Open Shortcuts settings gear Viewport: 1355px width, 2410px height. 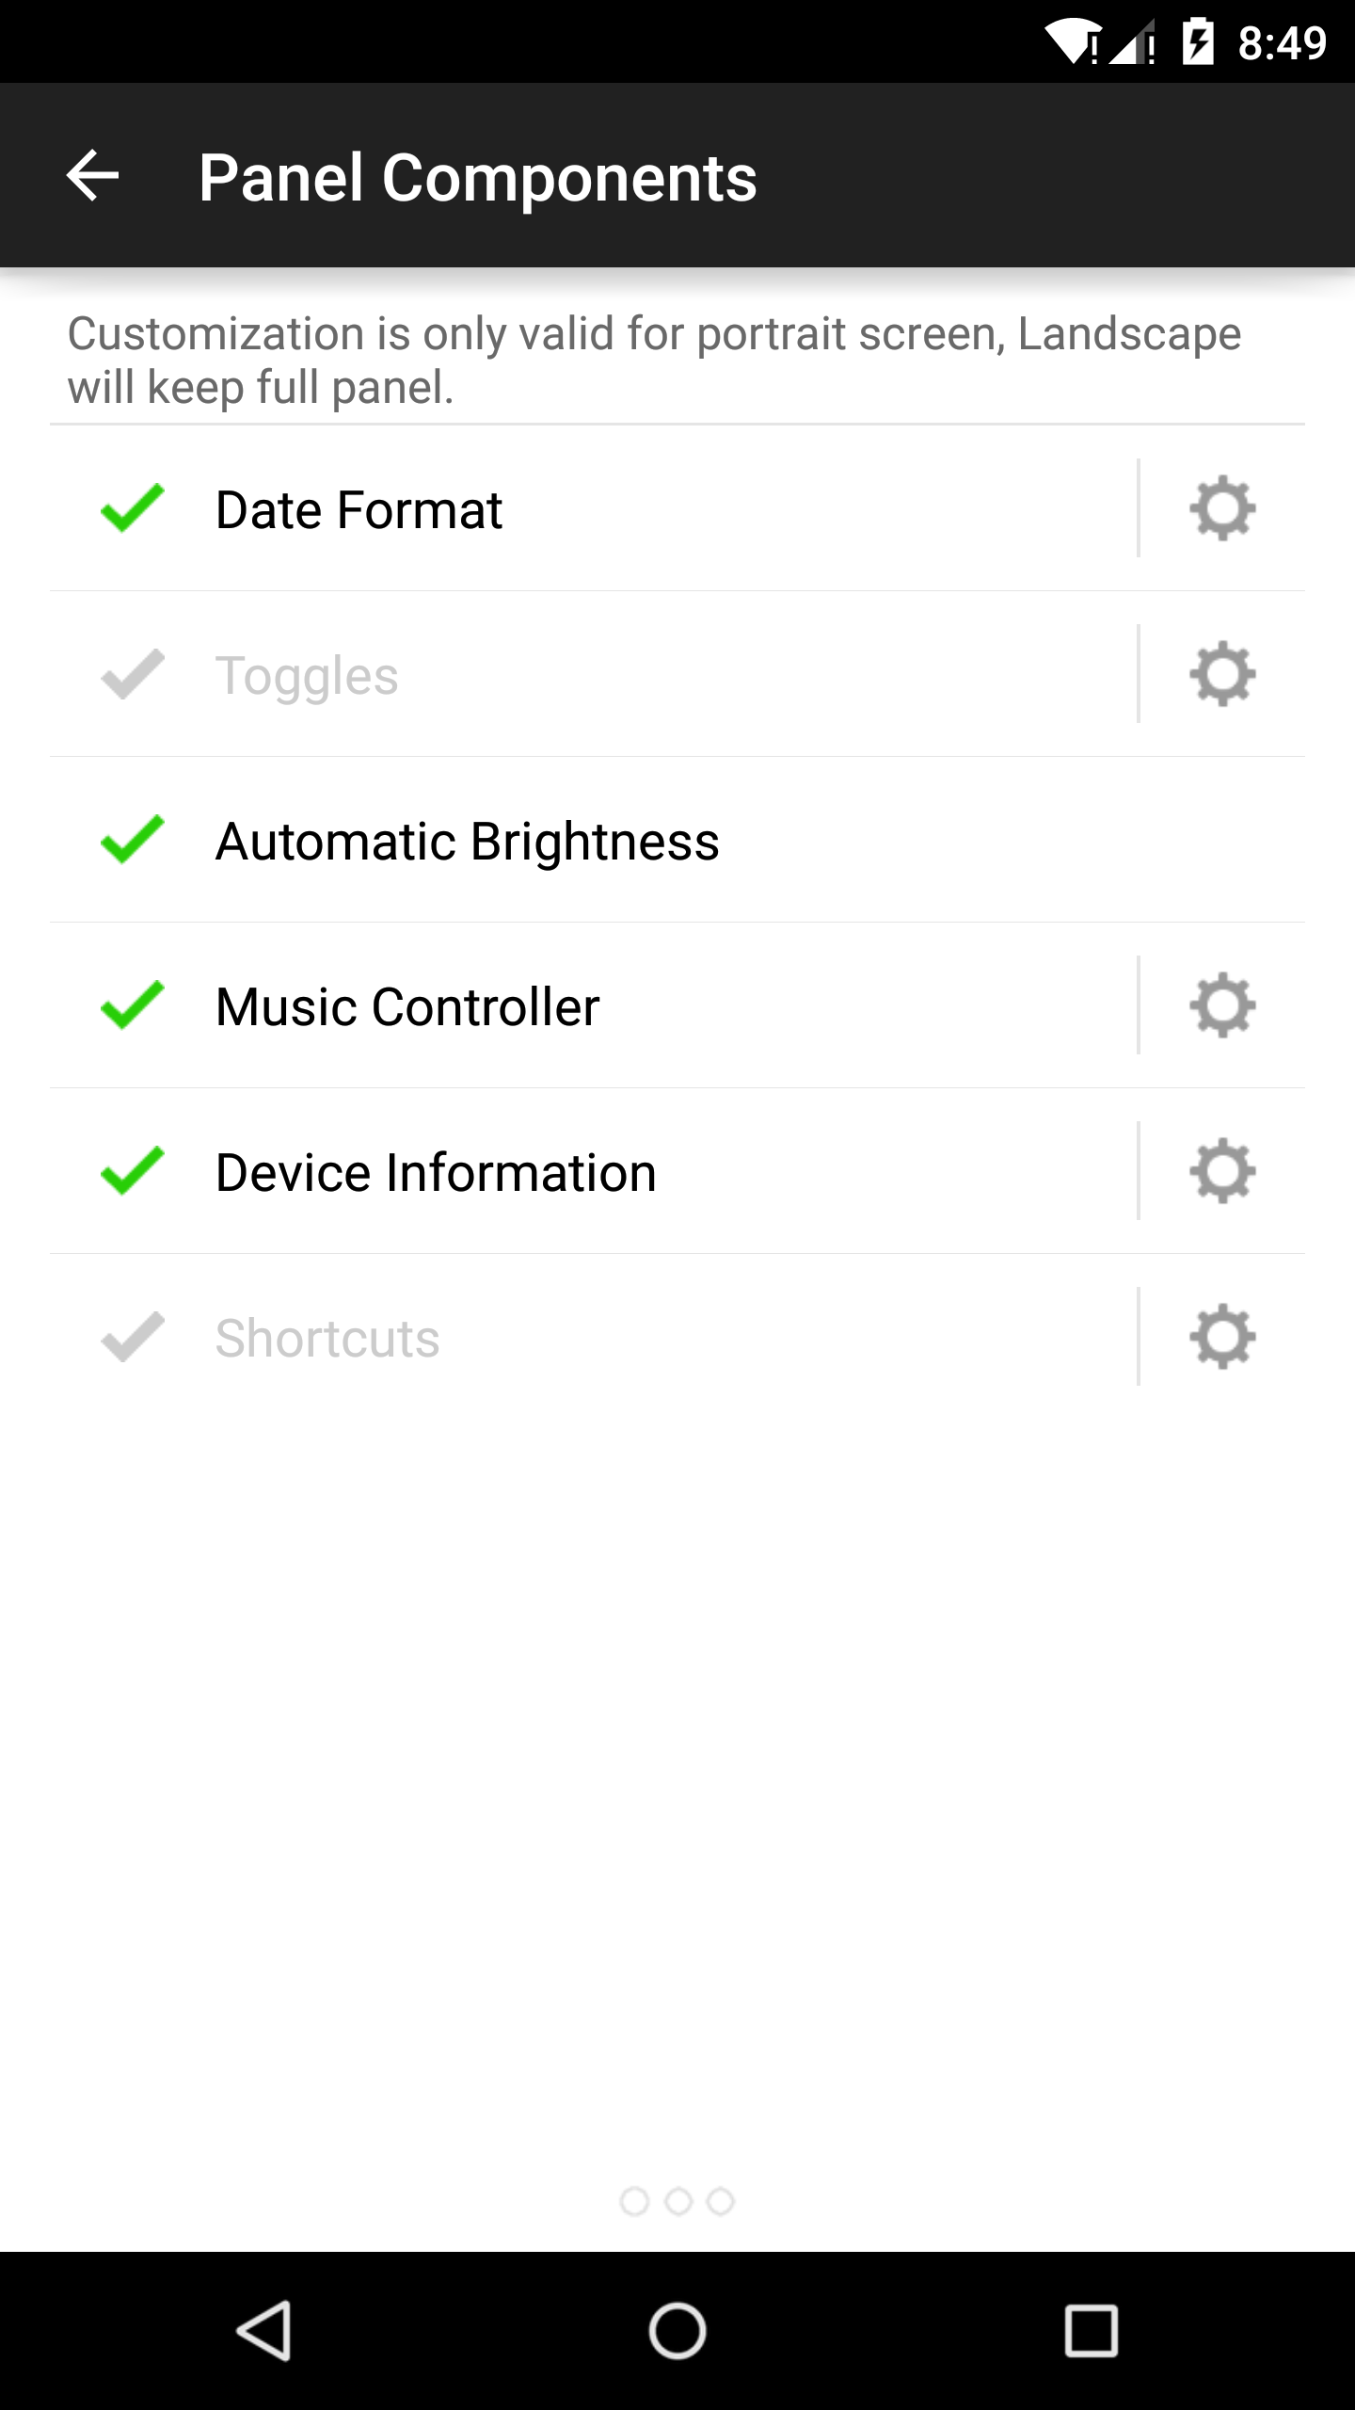pos(1221,1337)
